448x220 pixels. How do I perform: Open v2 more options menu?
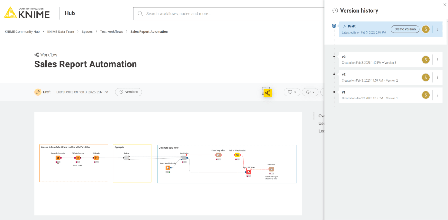pyautogui.click(x=437, y=78)
